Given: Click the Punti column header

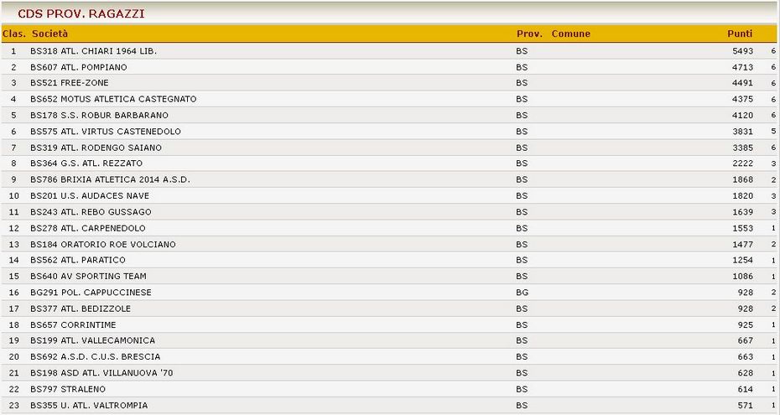Looking at the screenshot, I should pyautogui.click(x=740, y=34).
